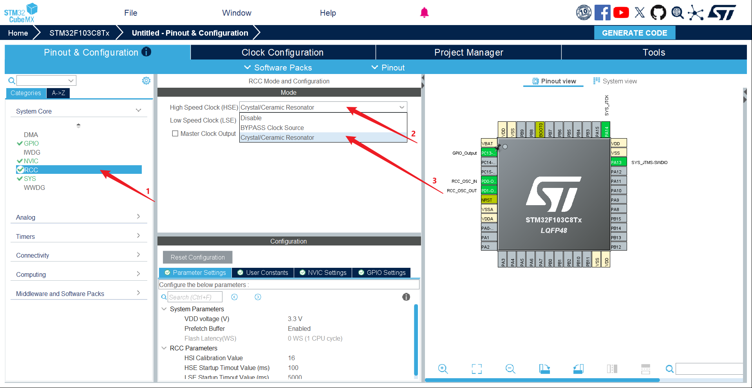This screenshot has width=752, height=388.
Task: Collapse the RCC Parameters group
Action: pyautogui.click(x=164, y=348)
